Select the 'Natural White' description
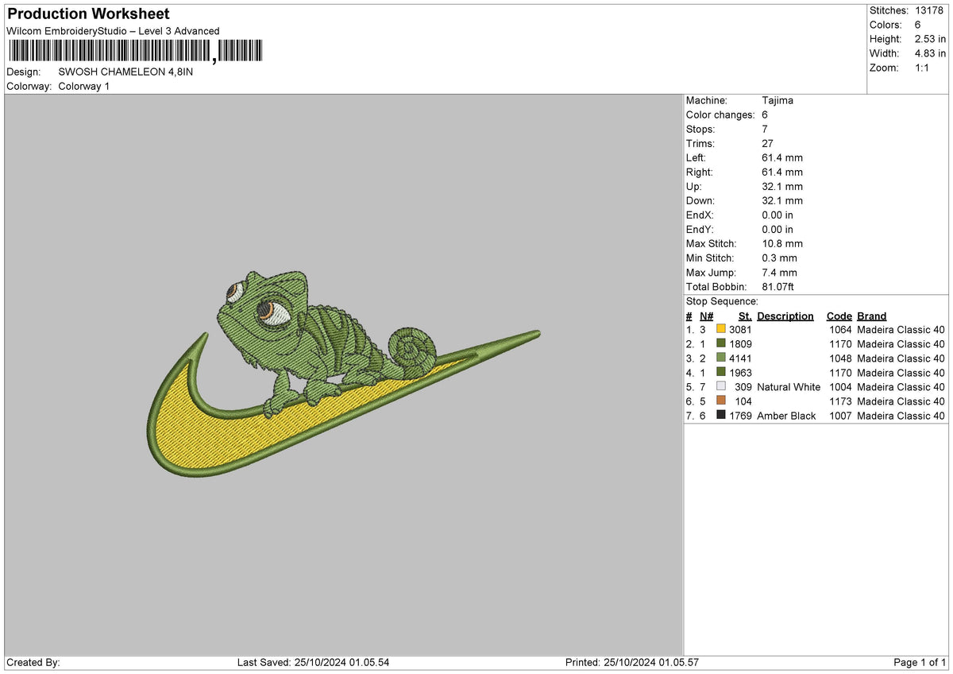The image size is (953, 674). click(789, 387)
